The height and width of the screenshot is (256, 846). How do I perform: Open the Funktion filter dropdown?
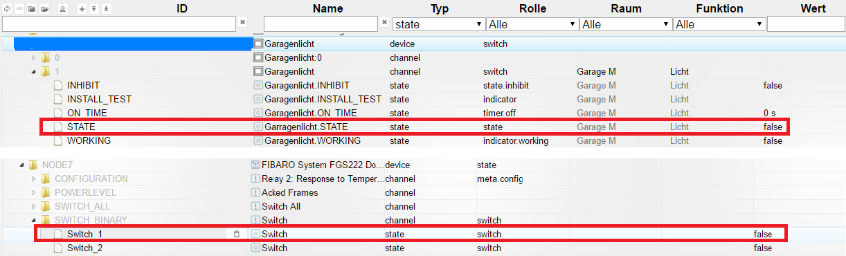click(x=719, y=24)
